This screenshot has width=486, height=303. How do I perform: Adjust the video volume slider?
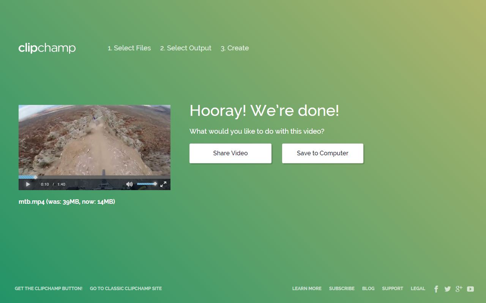coord(147,184)
